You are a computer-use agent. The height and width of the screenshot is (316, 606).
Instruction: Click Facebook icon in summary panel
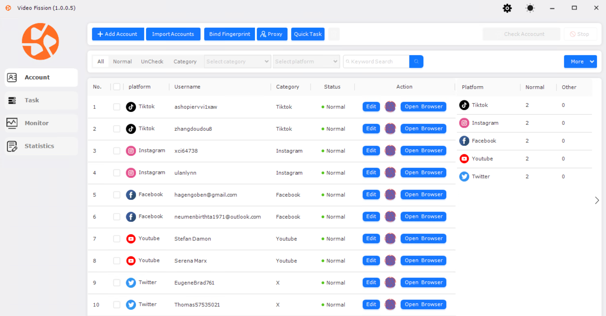coord(464,141)
